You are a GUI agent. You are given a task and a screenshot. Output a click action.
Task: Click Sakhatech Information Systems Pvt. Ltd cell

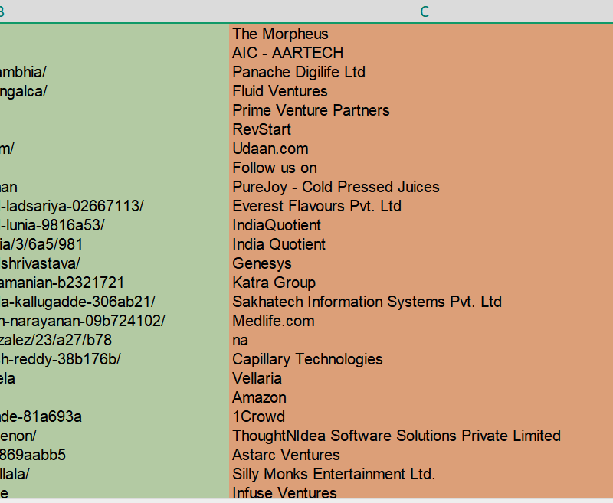421,302
